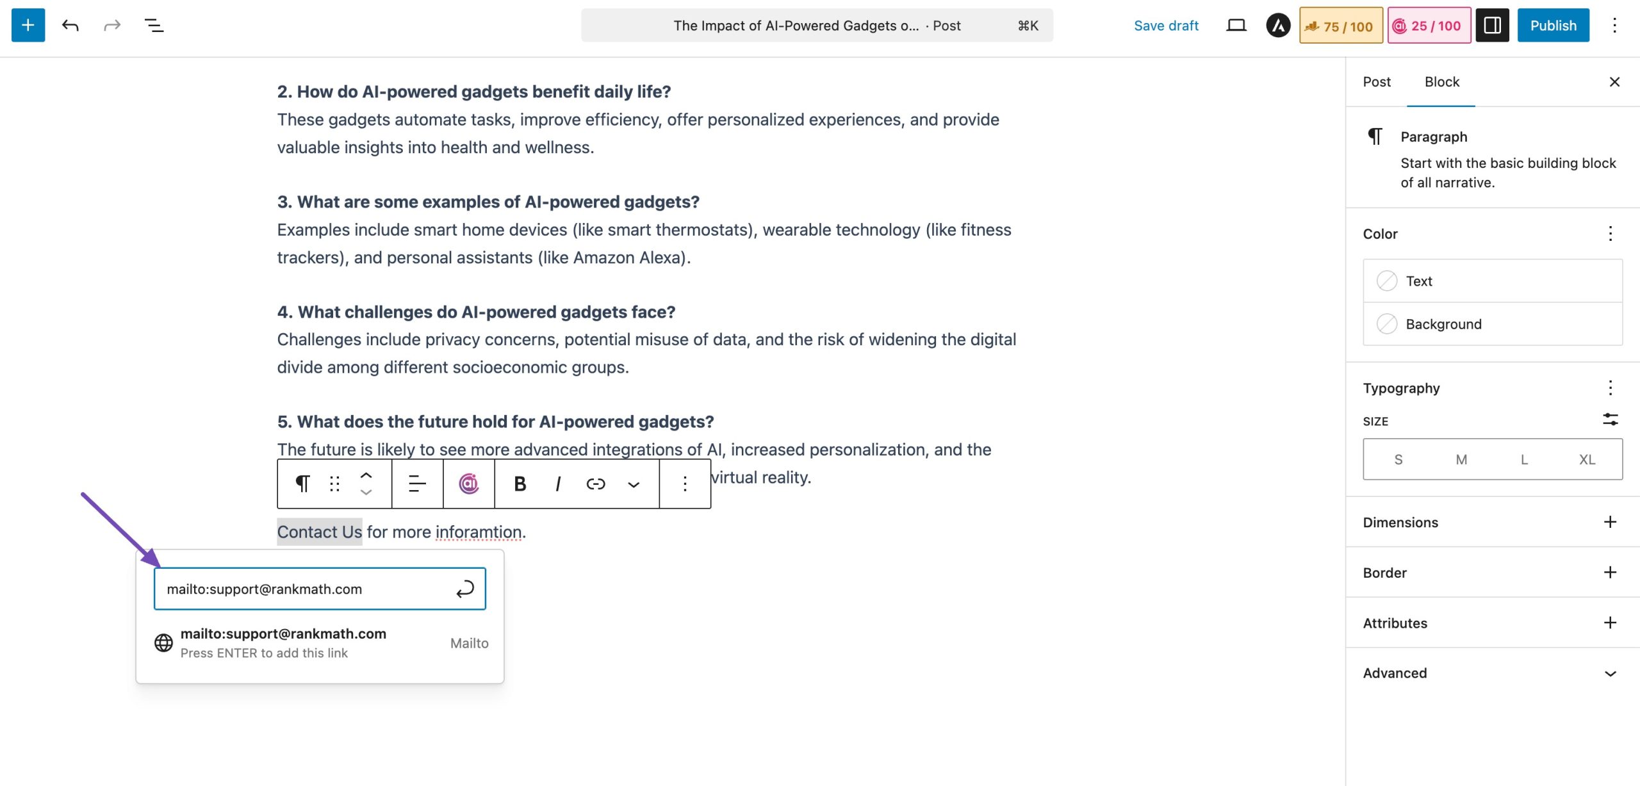Image resolution: width=1640 pixels, height=786 pixels.
Task: Open the Astra settings icon
Action: (1278, 26)
